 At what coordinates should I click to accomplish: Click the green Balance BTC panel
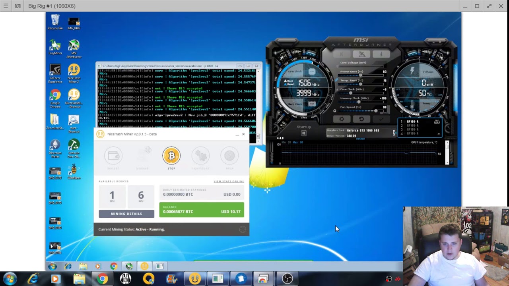202,210
